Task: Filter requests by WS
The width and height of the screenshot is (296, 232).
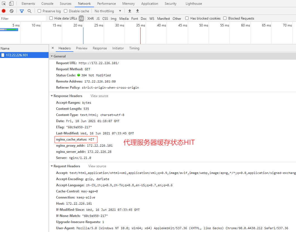Action: click(x=152, y=18)
